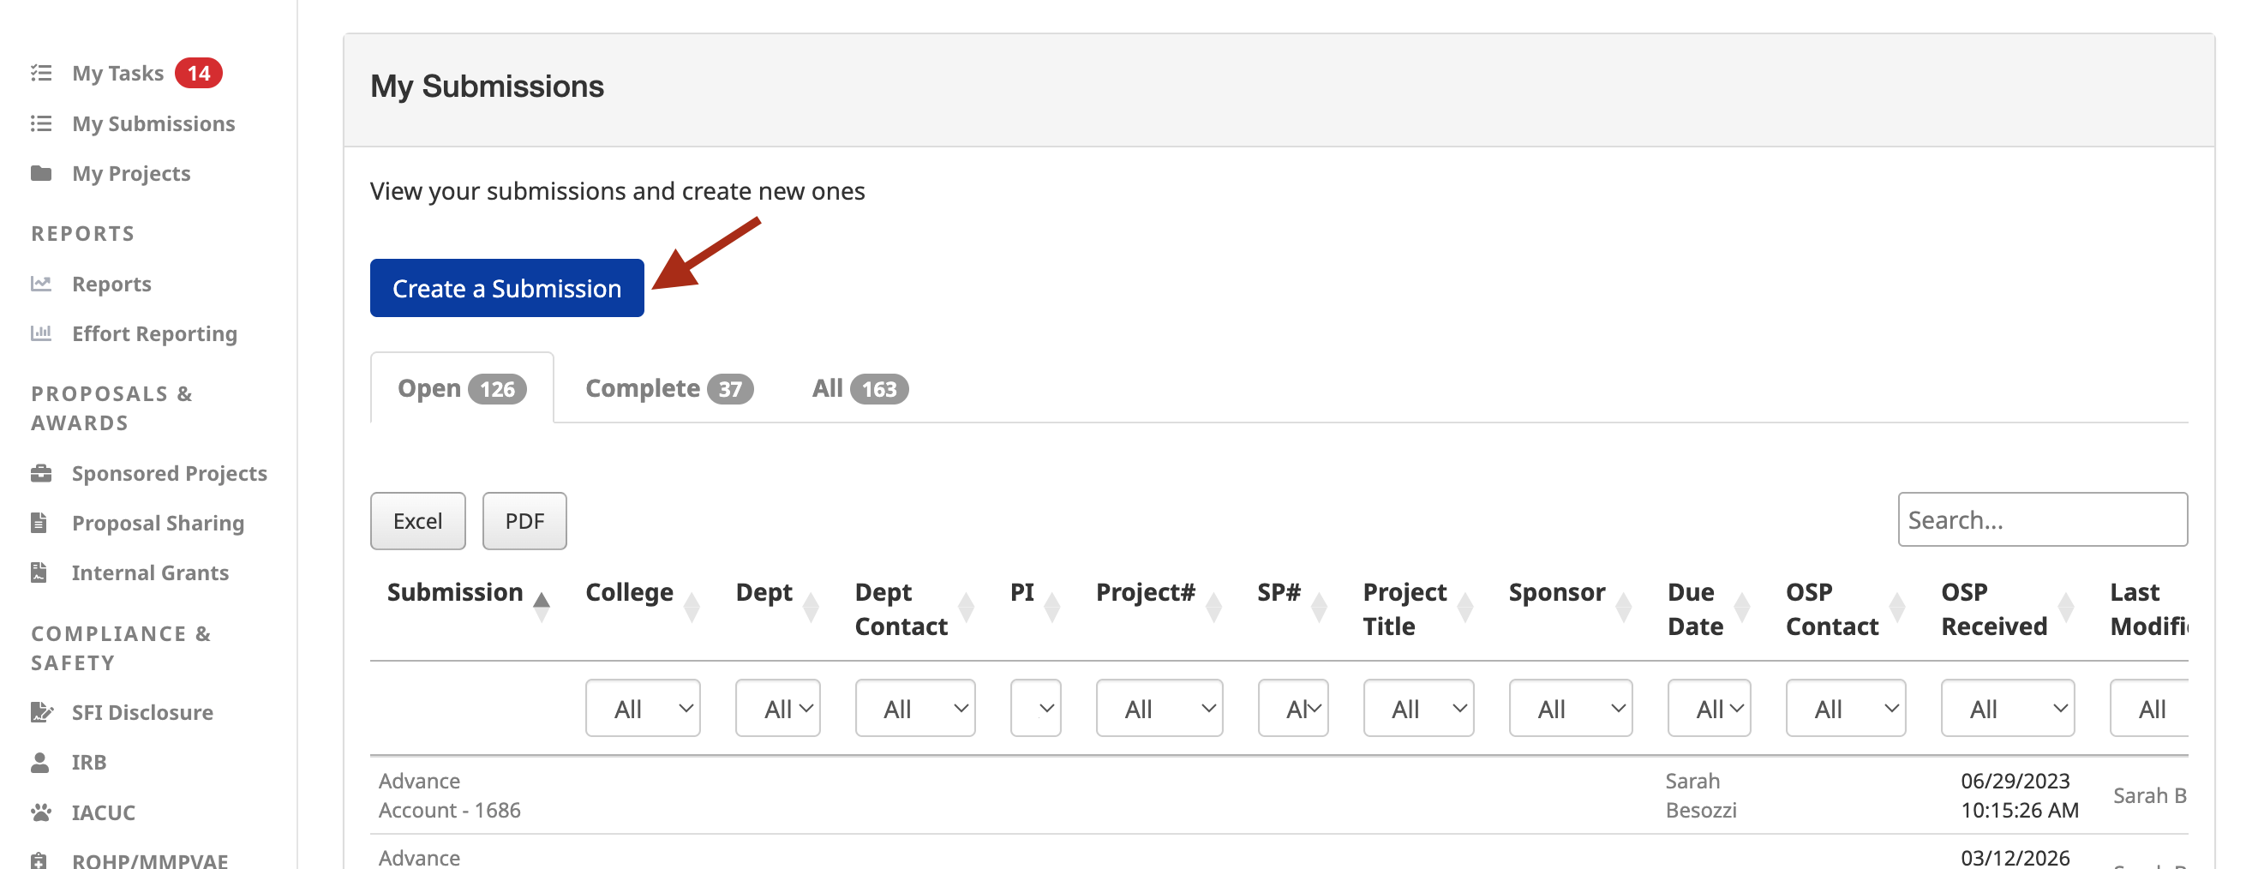This screenshot has height=869, width=2264.
Task: Open IRB sidebar link
Action: click(89, 762)
